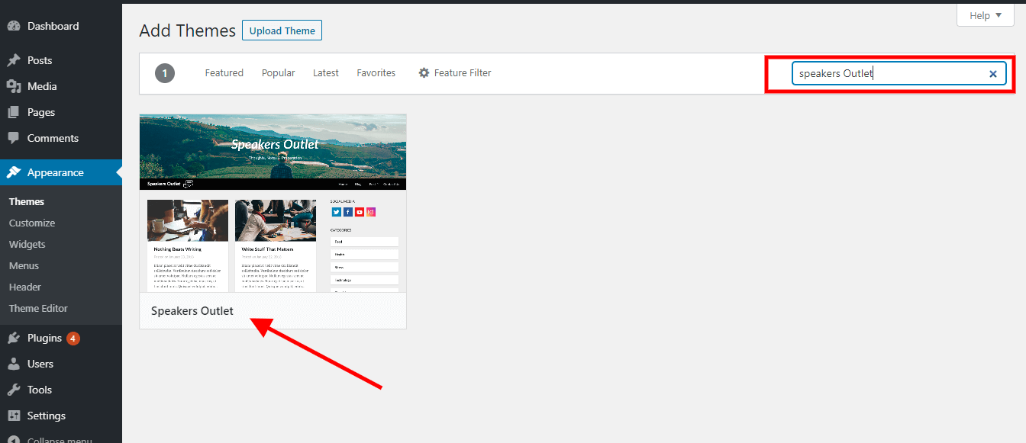Open the Help dropdown
Image resolution: width=1026 pixels, height=443 pixels.
coord(985,14)
